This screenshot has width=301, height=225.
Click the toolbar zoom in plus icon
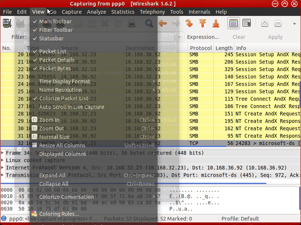click(x=265, y=23)
